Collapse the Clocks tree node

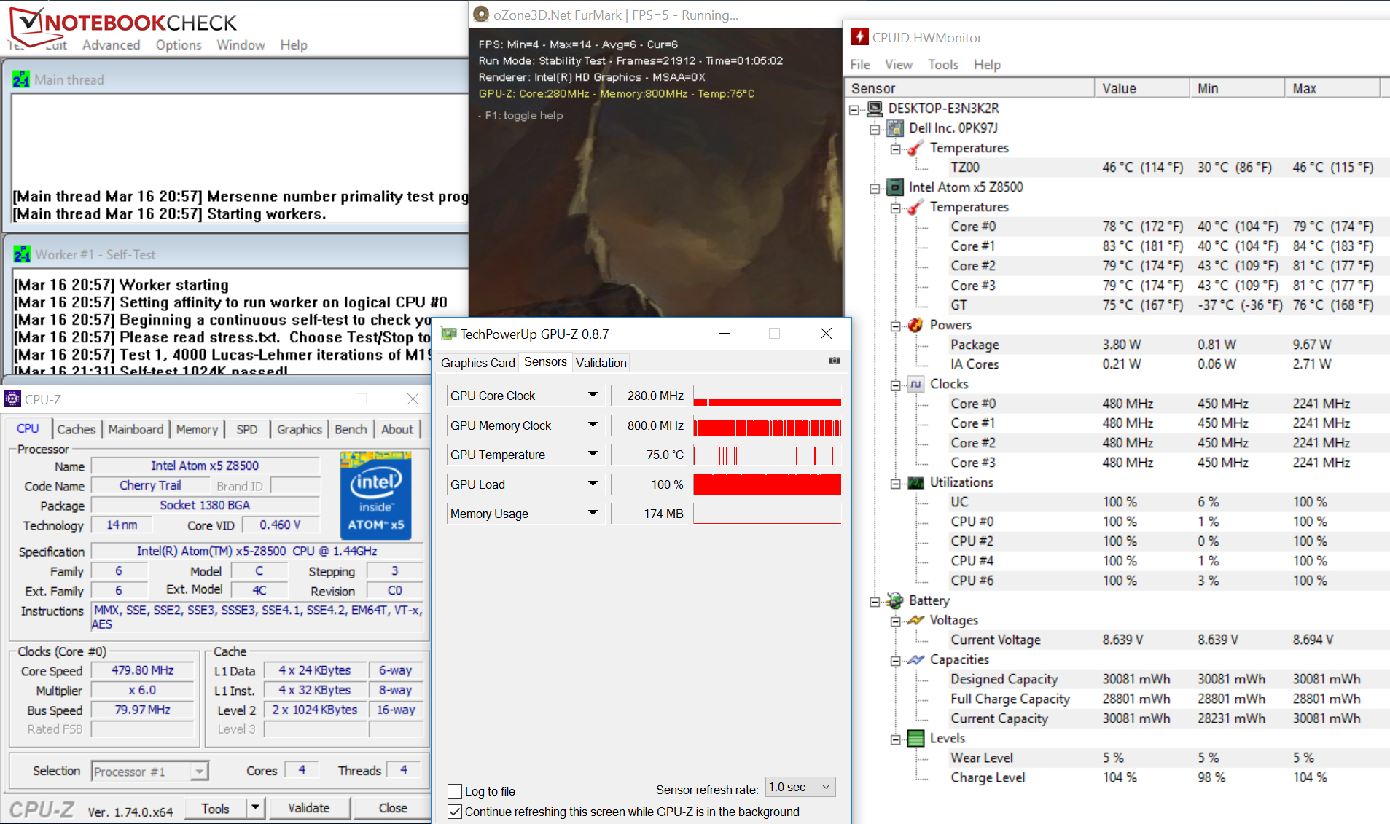895,385
